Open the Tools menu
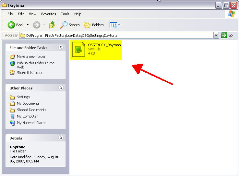 65,14
